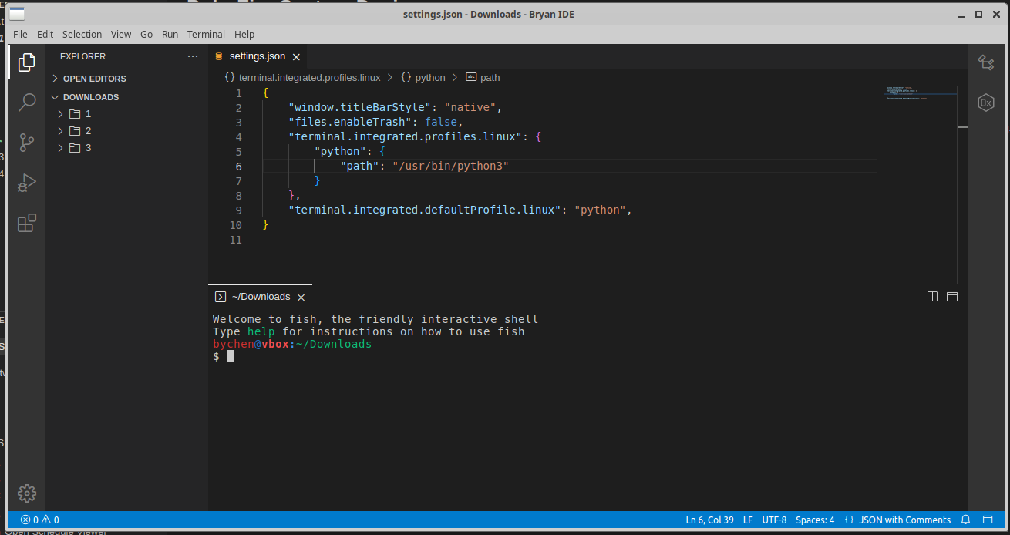Open the Run and Debug view
Screen dimensions: 1010x535
coord(27,183)
